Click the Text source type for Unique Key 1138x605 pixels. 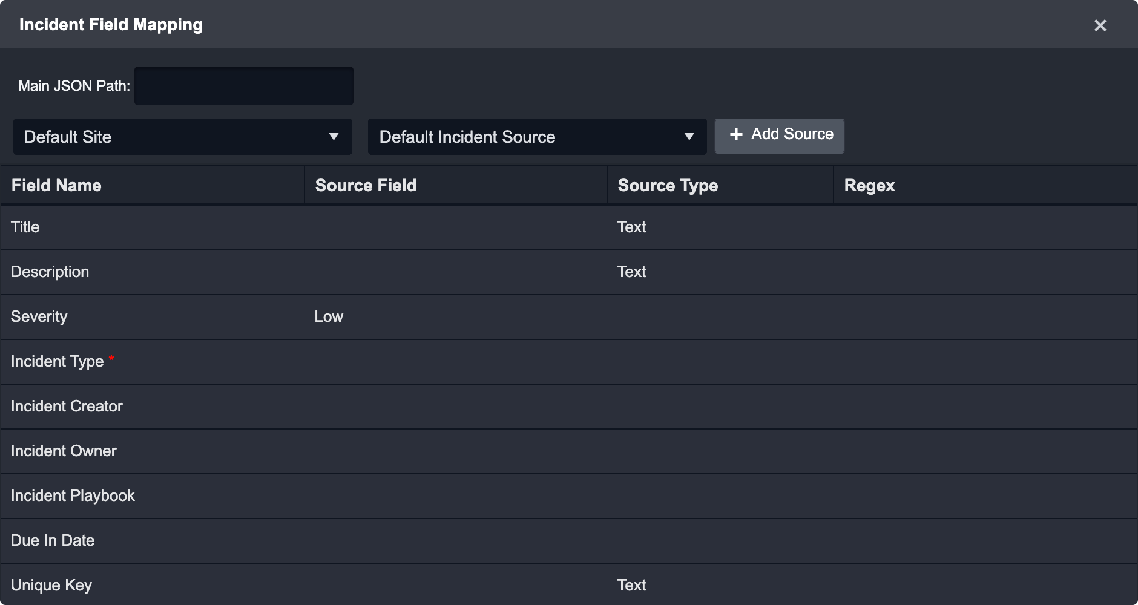(x=631, y=585)
